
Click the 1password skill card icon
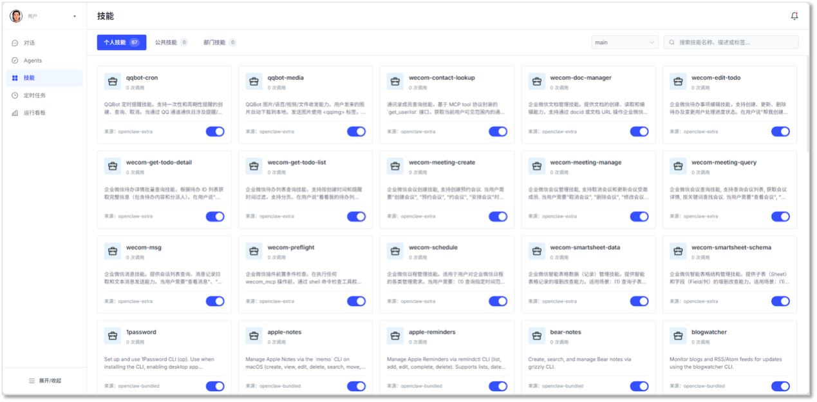tap(113, 336)
